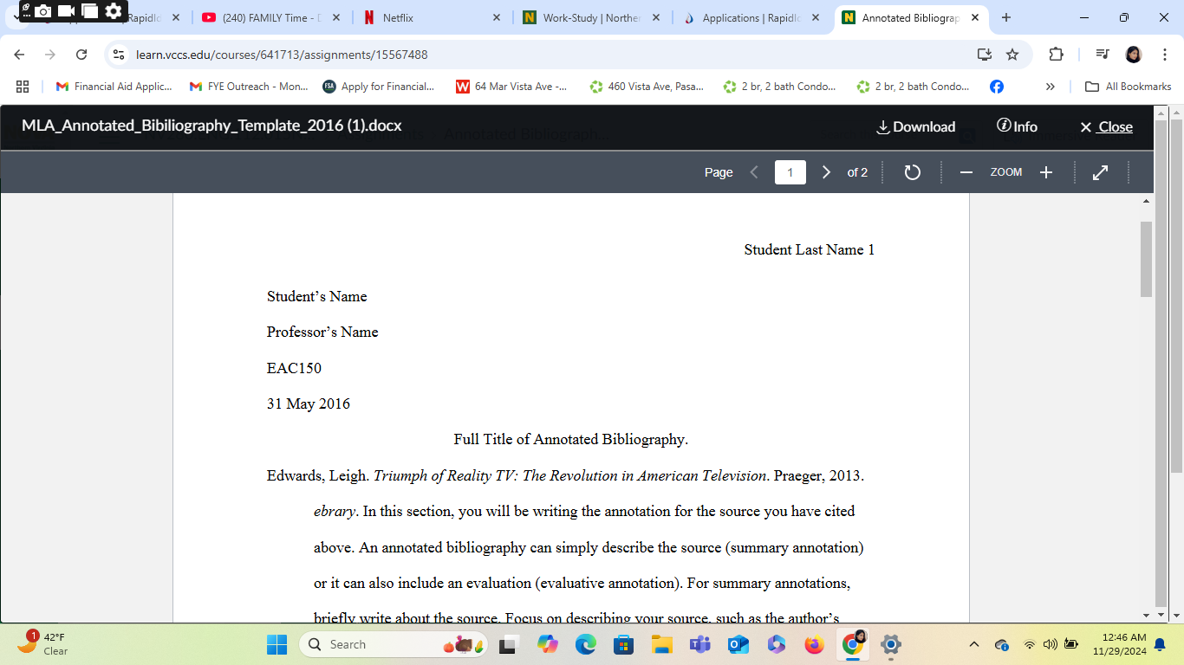Open the document Info panel
The width and height of the screenshot is (1184, 665).
coord(1016,126)
